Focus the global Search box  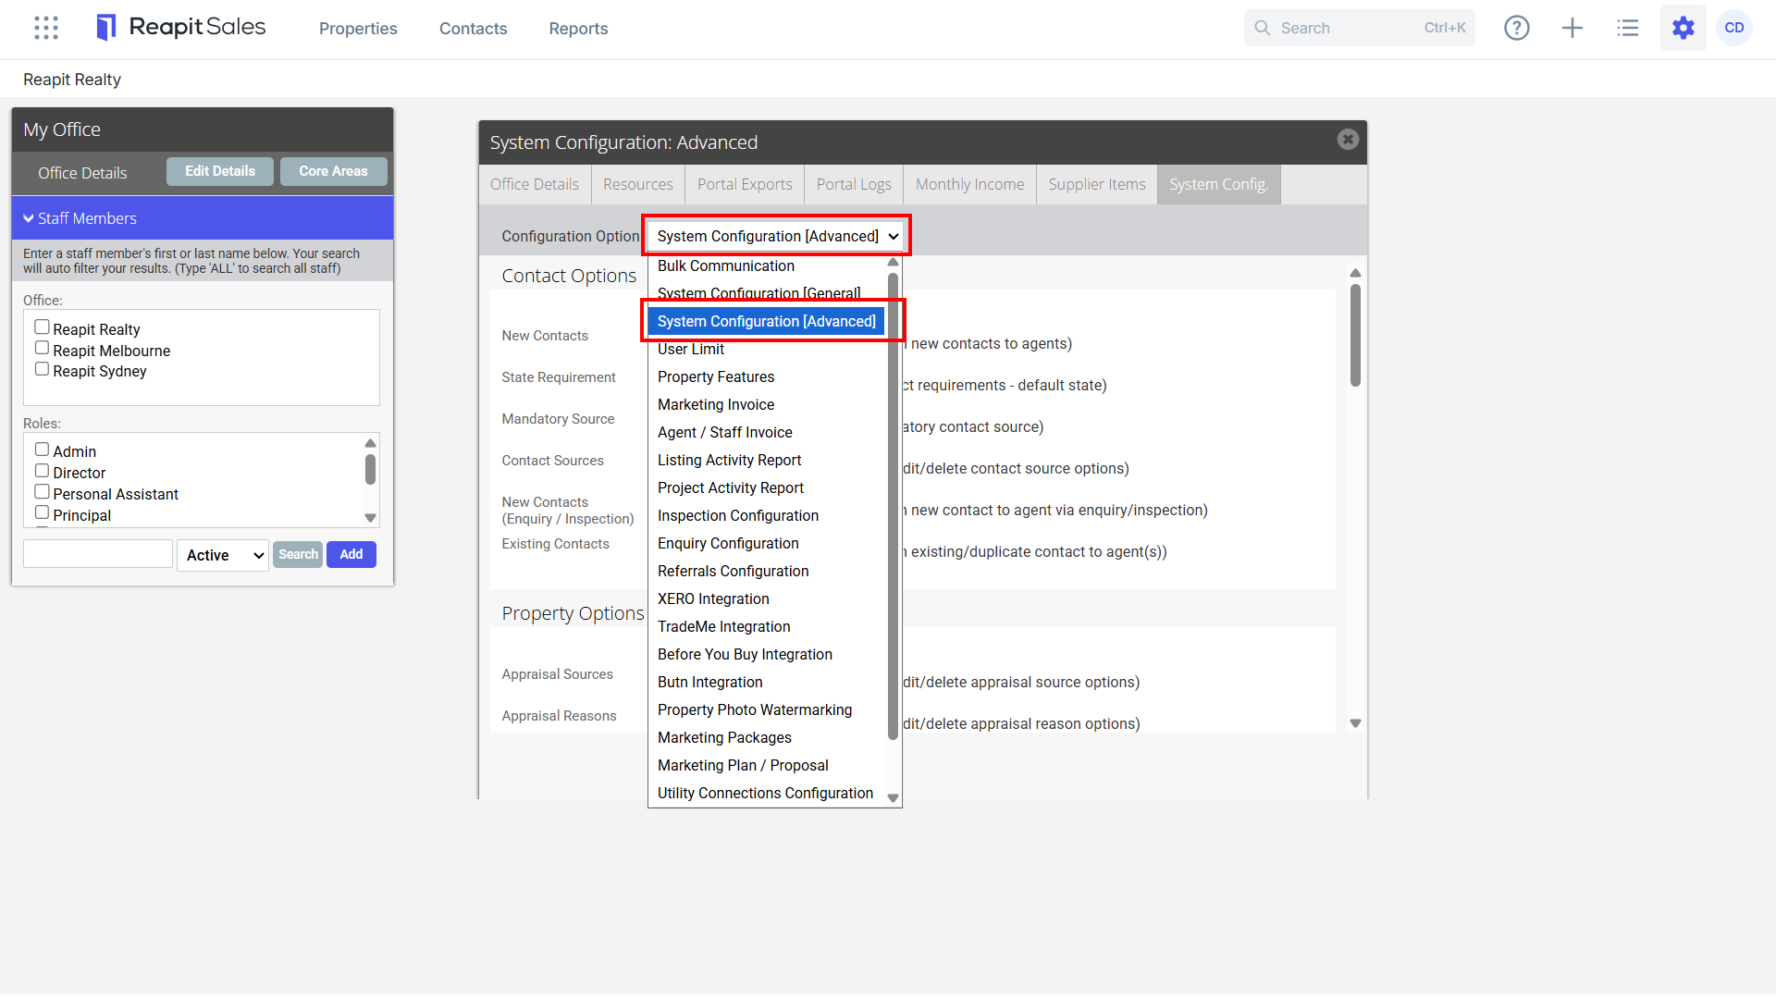click(1360, 28)
